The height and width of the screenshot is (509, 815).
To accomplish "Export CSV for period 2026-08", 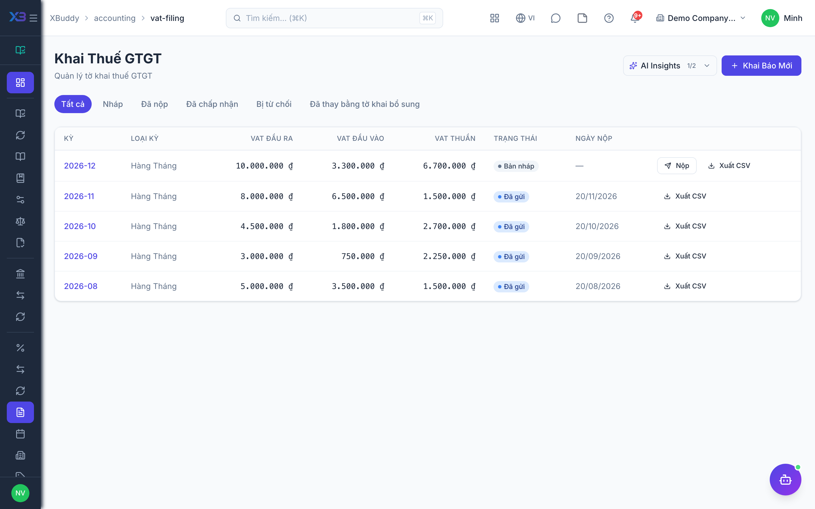I will [685, 286].
